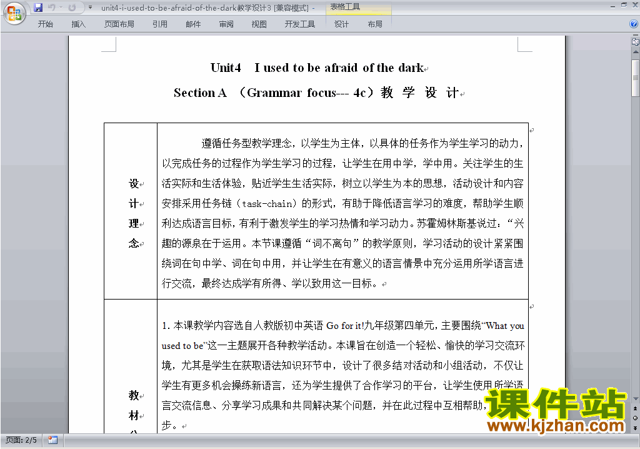This screenshot has width=640, height=449.
Task: Click the 设计理念 row header cell
Action: (x=131, y=211)
